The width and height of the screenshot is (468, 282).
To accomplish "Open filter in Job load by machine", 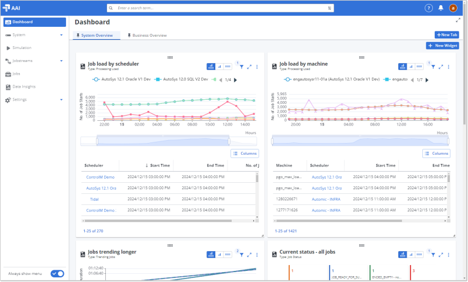I will click(x=433, y=67).
